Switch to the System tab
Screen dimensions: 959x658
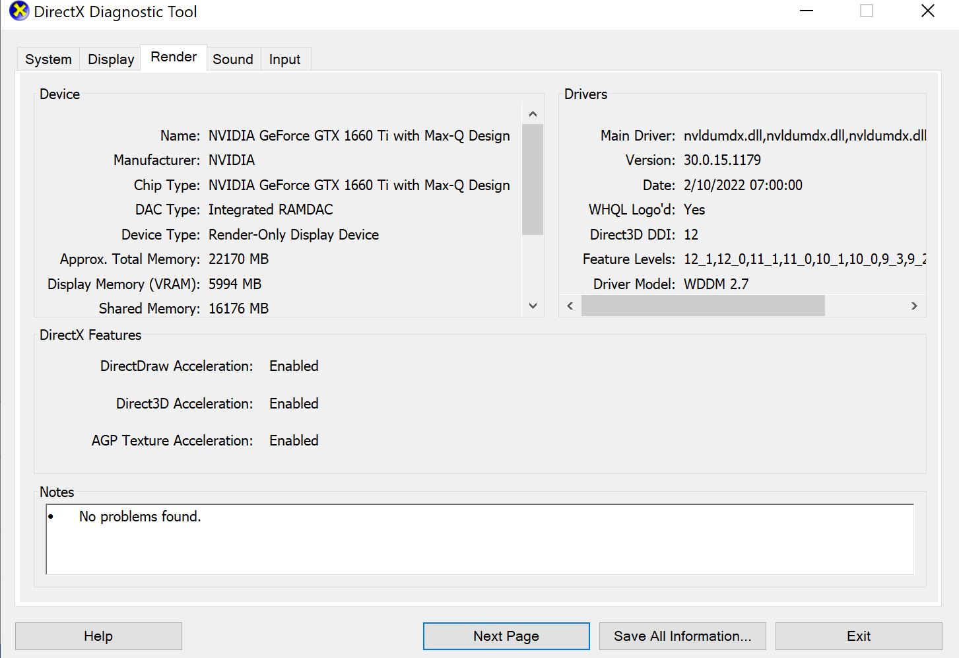tap(48, 59)
